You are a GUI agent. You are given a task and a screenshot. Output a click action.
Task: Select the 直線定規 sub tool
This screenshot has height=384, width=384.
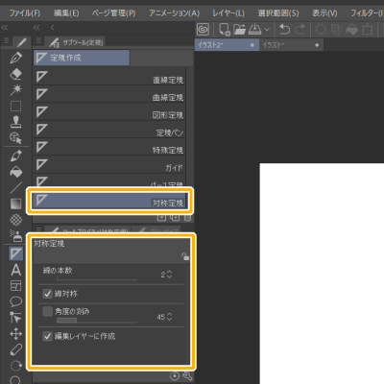(x=109, y=77)
